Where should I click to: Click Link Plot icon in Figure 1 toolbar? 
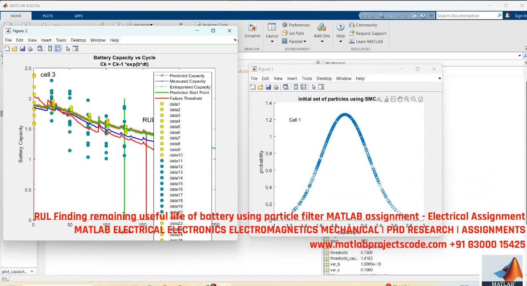click(286, 87)
